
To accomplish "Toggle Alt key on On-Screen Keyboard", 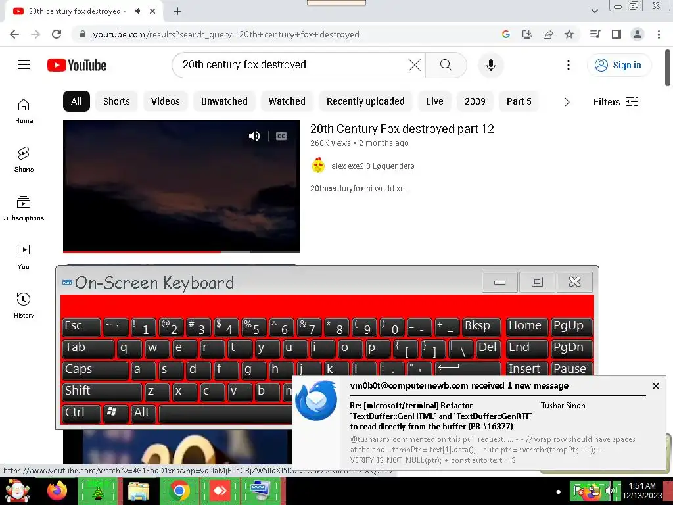I will [143, 413].
